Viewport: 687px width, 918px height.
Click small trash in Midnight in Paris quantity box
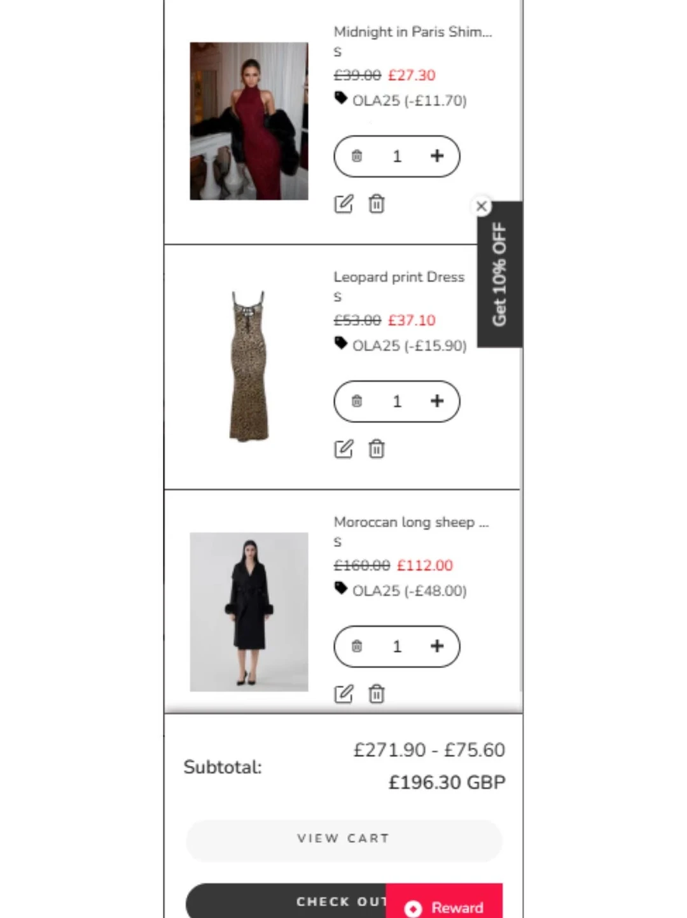pyautogui.click(x=357, y=156)
